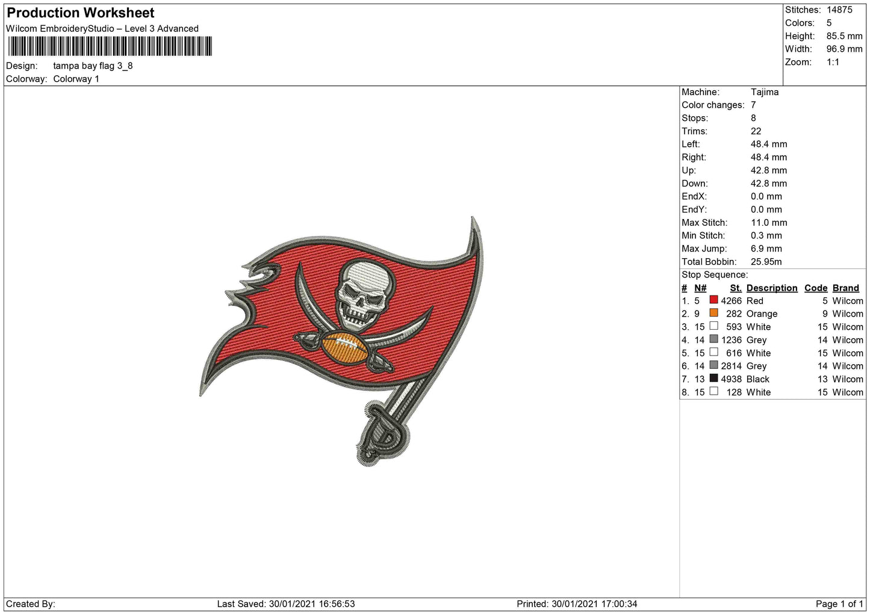Image resolution: width=870 pixels, height=612 pixels.
Task: Click the black swatch for stop 7
Action: coord(713,379)
